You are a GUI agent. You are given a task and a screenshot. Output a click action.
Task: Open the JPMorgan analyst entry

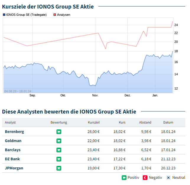14,168
